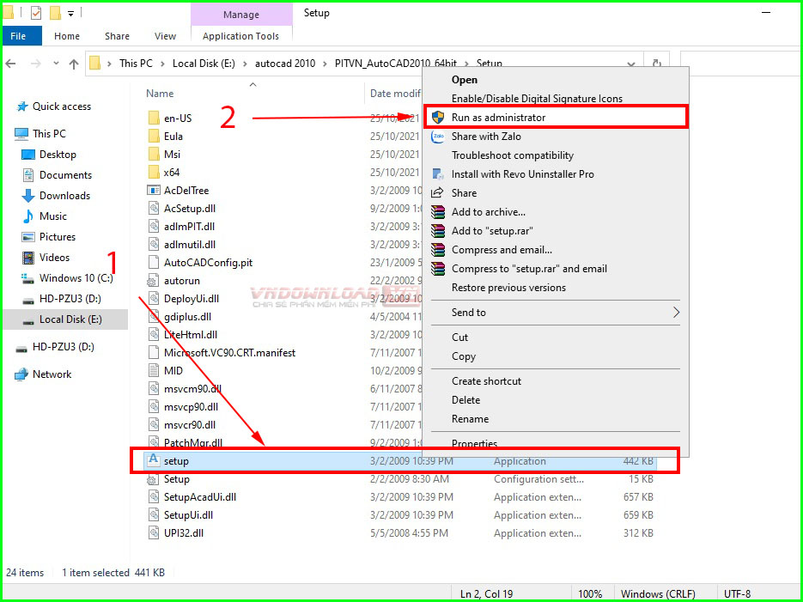Select the Network item in the sidebar
The height and width of the screenshot is (602, 803).
tap(53, 374)
